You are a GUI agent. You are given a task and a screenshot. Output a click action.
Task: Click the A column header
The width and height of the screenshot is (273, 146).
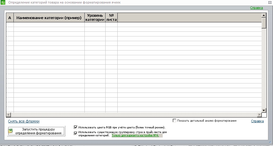click(x=10, y=18)
